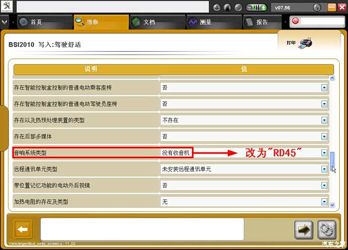Click small arrow right of 报告 tab

pyautogui.click(x=285, y=22)
